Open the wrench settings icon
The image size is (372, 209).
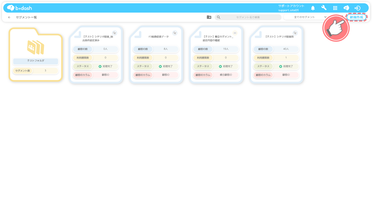[x=324, y=8]
